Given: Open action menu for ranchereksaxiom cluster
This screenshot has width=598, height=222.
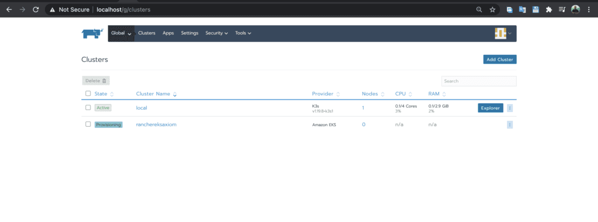Looking at the screenshot, I should [509, 125].
